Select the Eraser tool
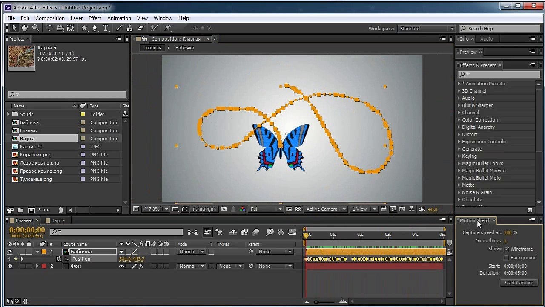 (141, 28)
